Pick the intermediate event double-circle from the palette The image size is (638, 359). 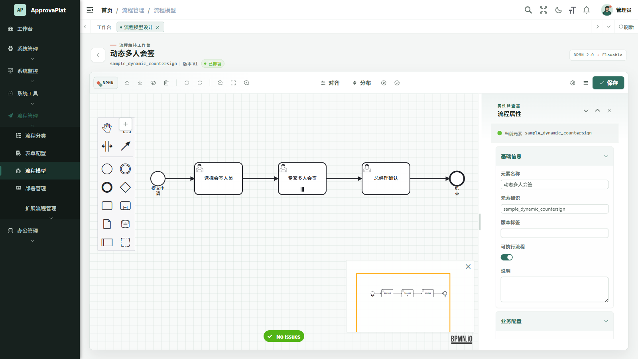[x=125, y=169]
